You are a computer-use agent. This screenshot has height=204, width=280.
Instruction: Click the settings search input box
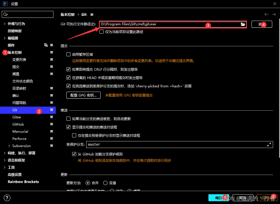28,14
